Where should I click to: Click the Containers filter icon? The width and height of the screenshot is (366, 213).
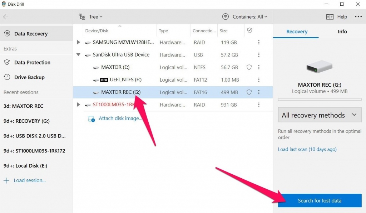[226, 16]
